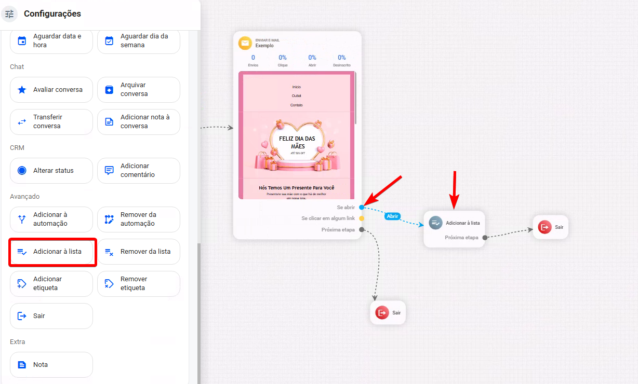Click the Exemplo title on the email node
This screenshot has width=638, height=384.
(264, 46)
